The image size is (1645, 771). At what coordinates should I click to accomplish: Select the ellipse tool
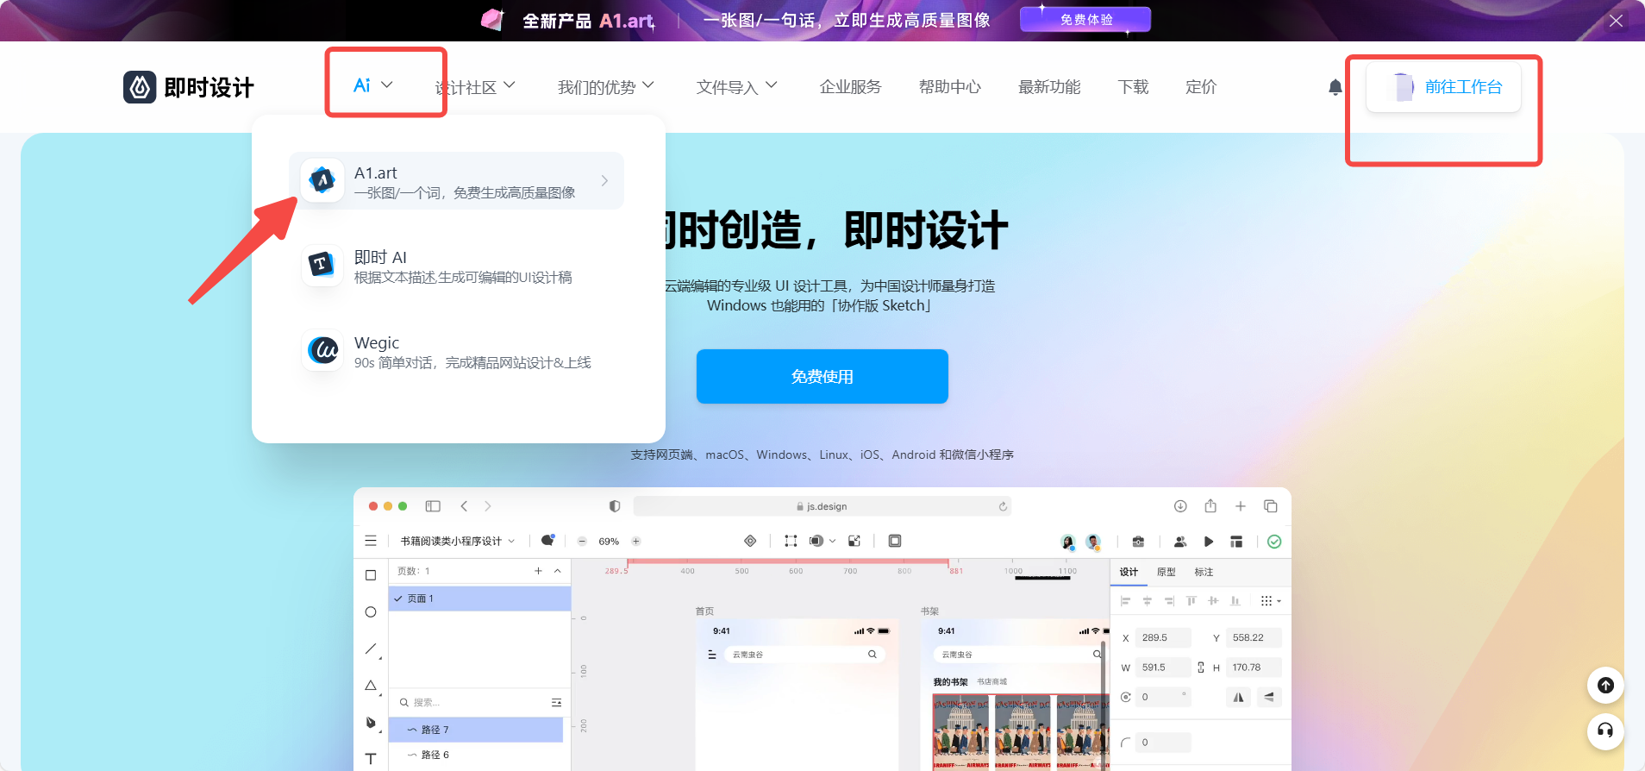371,612
